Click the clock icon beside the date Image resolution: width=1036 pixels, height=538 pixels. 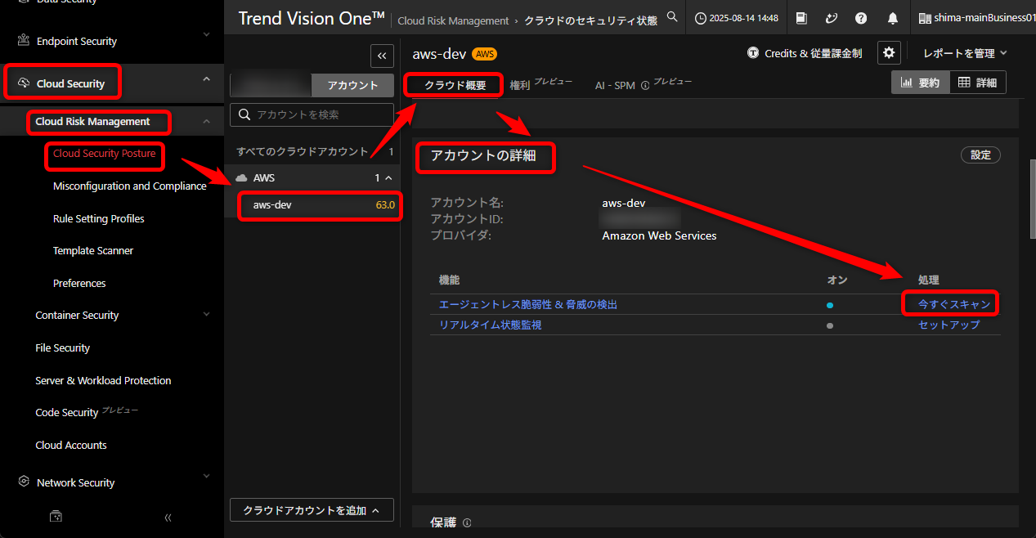tap(702, 18)
